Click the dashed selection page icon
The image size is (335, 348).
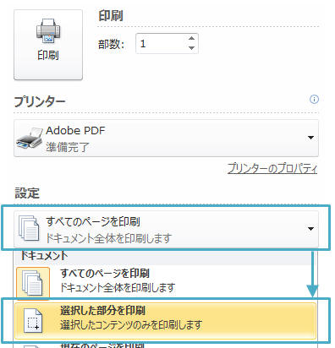(x=33, y=321)
